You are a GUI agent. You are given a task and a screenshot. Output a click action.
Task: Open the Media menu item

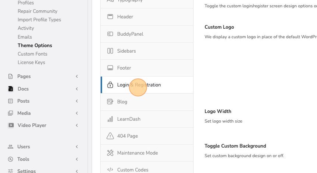coord(24,113)
